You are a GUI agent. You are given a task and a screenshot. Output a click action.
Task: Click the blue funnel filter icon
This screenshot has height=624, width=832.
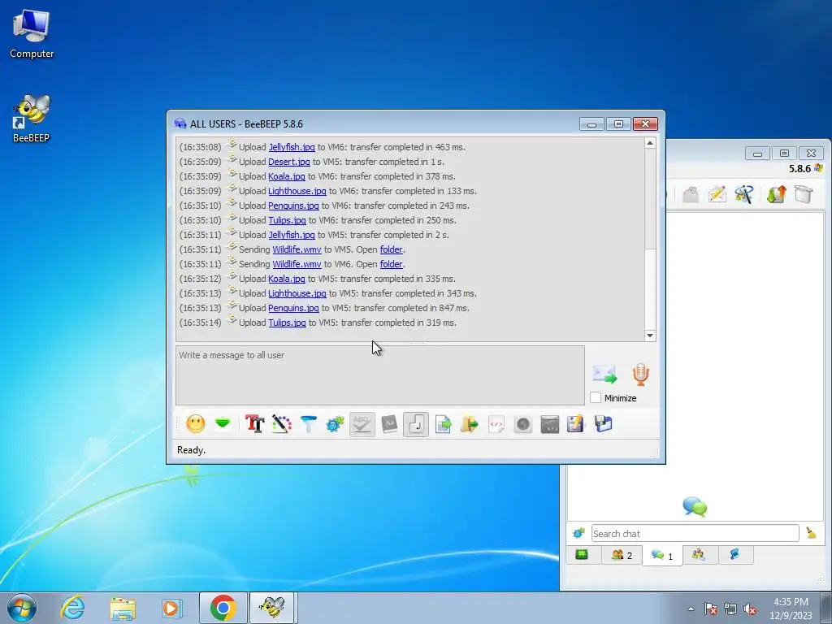(x=308, y=424)
